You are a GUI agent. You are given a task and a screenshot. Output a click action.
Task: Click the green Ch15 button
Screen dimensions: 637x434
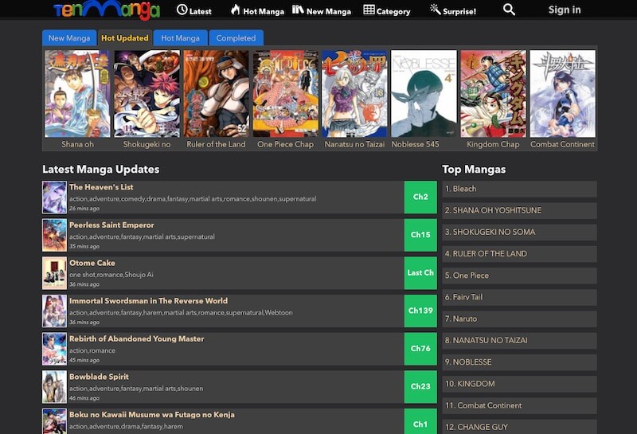point(420,235)
